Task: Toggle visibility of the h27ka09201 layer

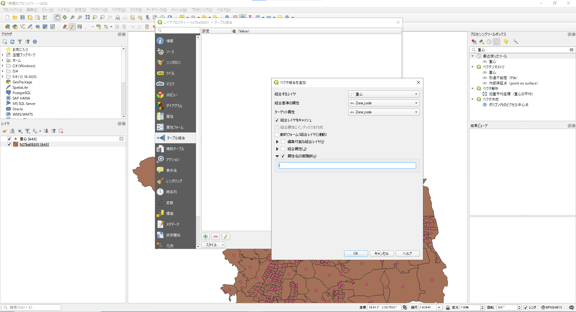Action: (9, 144)
